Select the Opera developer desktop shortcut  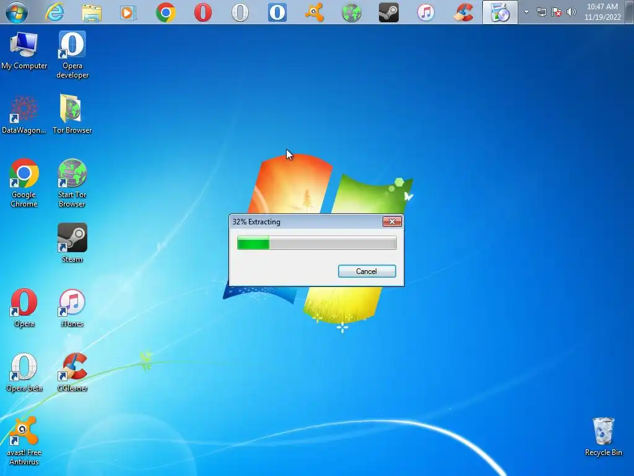72,55
